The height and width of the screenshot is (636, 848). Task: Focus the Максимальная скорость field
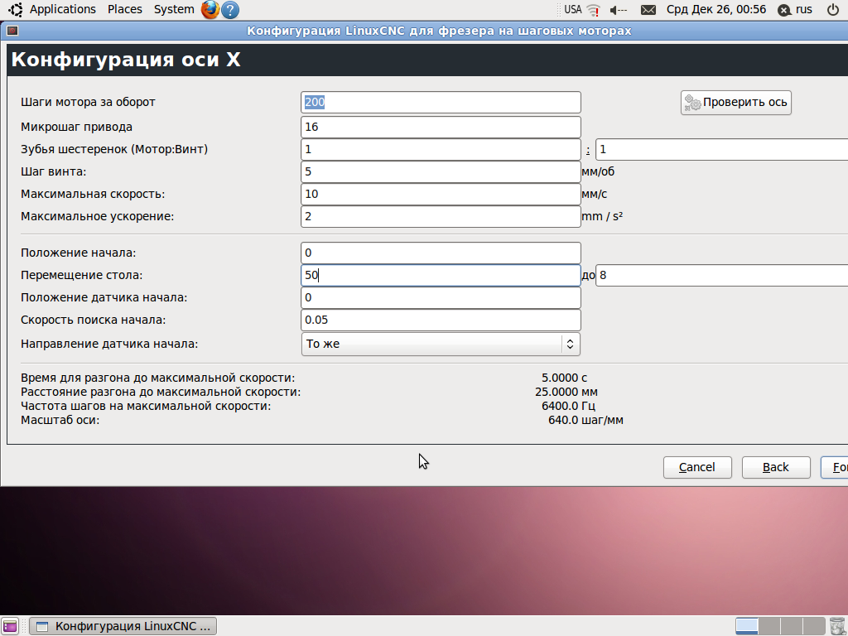pos(441,194)
